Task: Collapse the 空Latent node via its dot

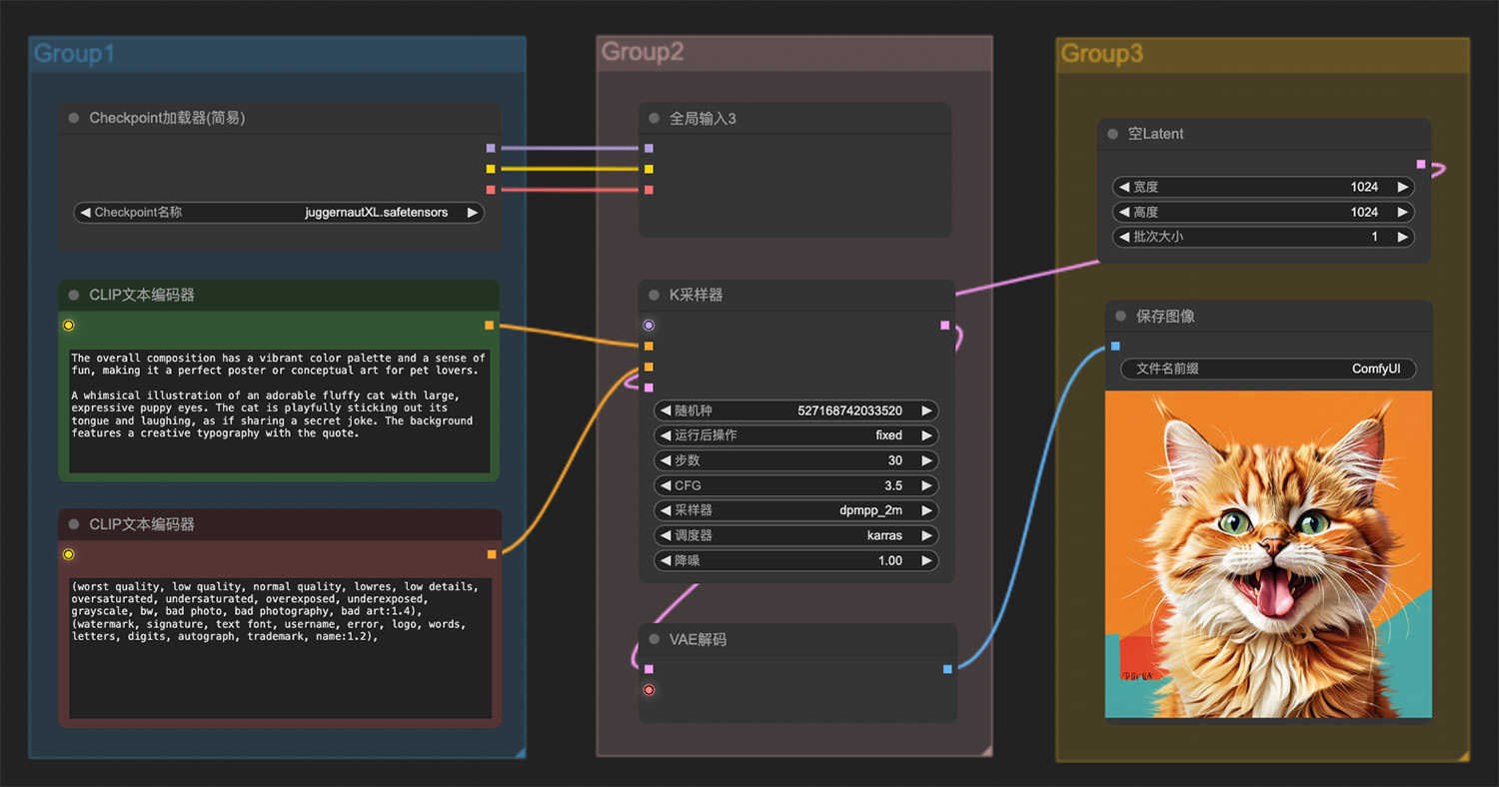Action: [1113, 134]
